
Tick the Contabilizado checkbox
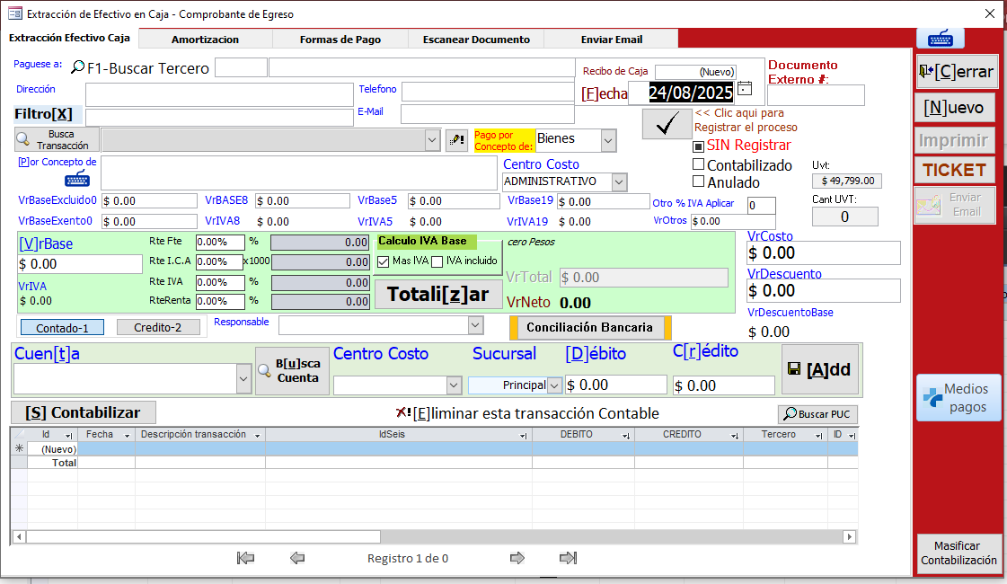pos(698,164)
